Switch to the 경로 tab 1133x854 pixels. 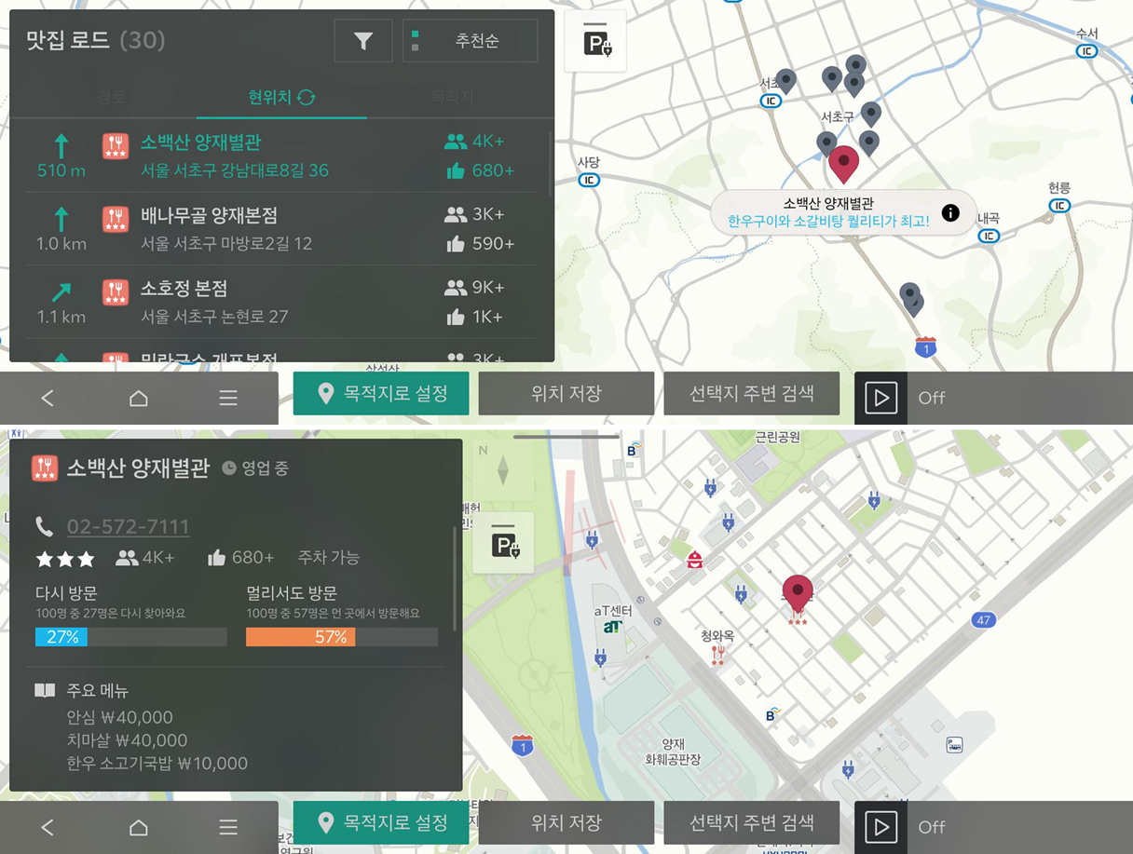(110, 98)
